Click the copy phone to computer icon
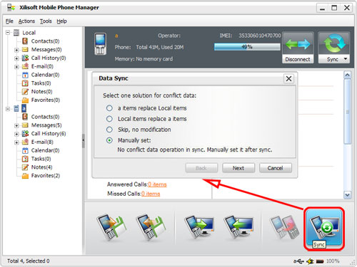The image size is (357, 267). pyautogui.click(x=198, y=226)
